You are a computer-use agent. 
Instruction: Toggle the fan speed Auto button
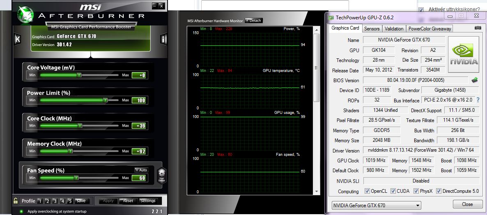point(141,170)
